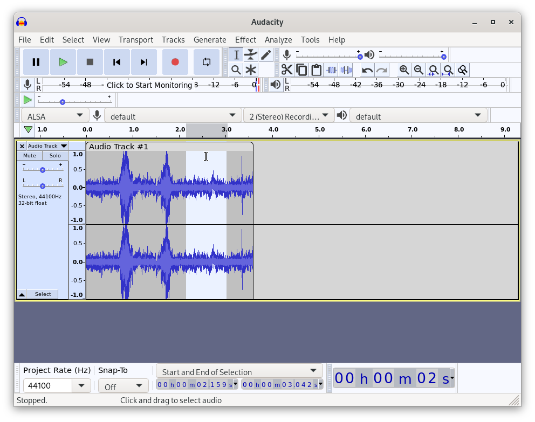Collapse Audio Track #1 with its arrow button
This screenshot has height=422, width=535.
pos(21,294)
